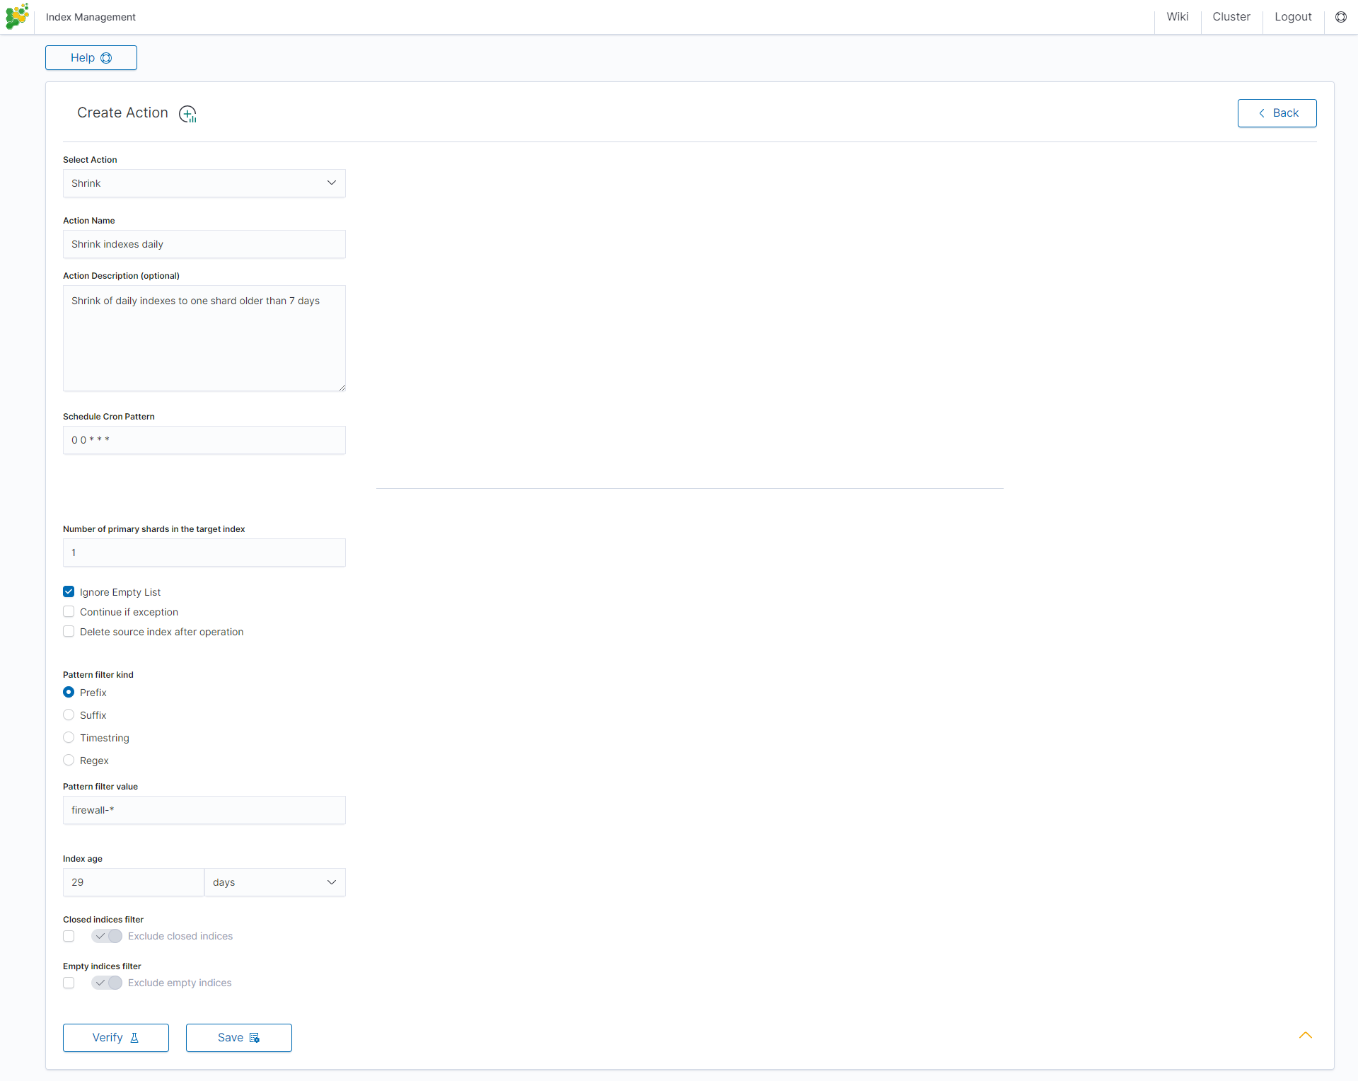Click Verify button with flask icon

coord(116,1038)
